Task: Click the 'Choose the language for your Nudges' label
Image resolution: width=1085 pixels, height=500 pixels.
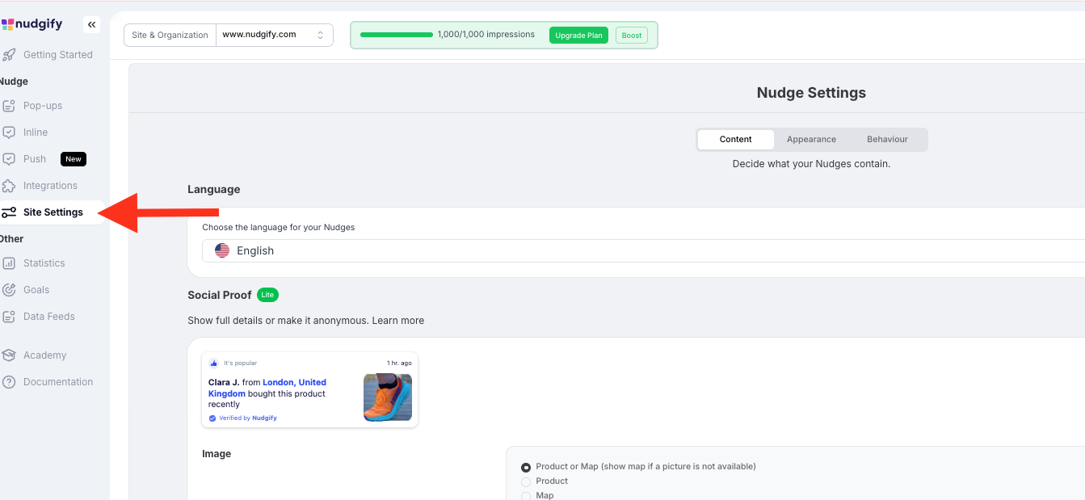Action: [x=279, y=228]
